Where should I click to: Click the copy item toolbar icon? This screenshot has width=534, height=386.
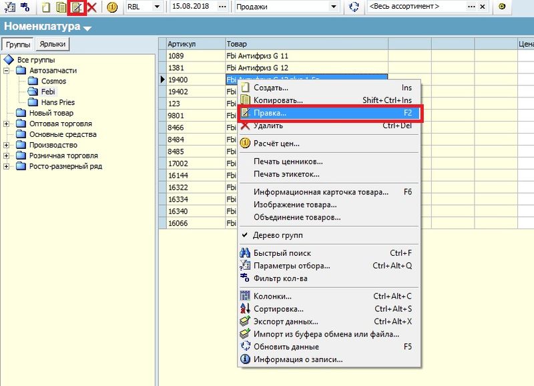[61, 7]
